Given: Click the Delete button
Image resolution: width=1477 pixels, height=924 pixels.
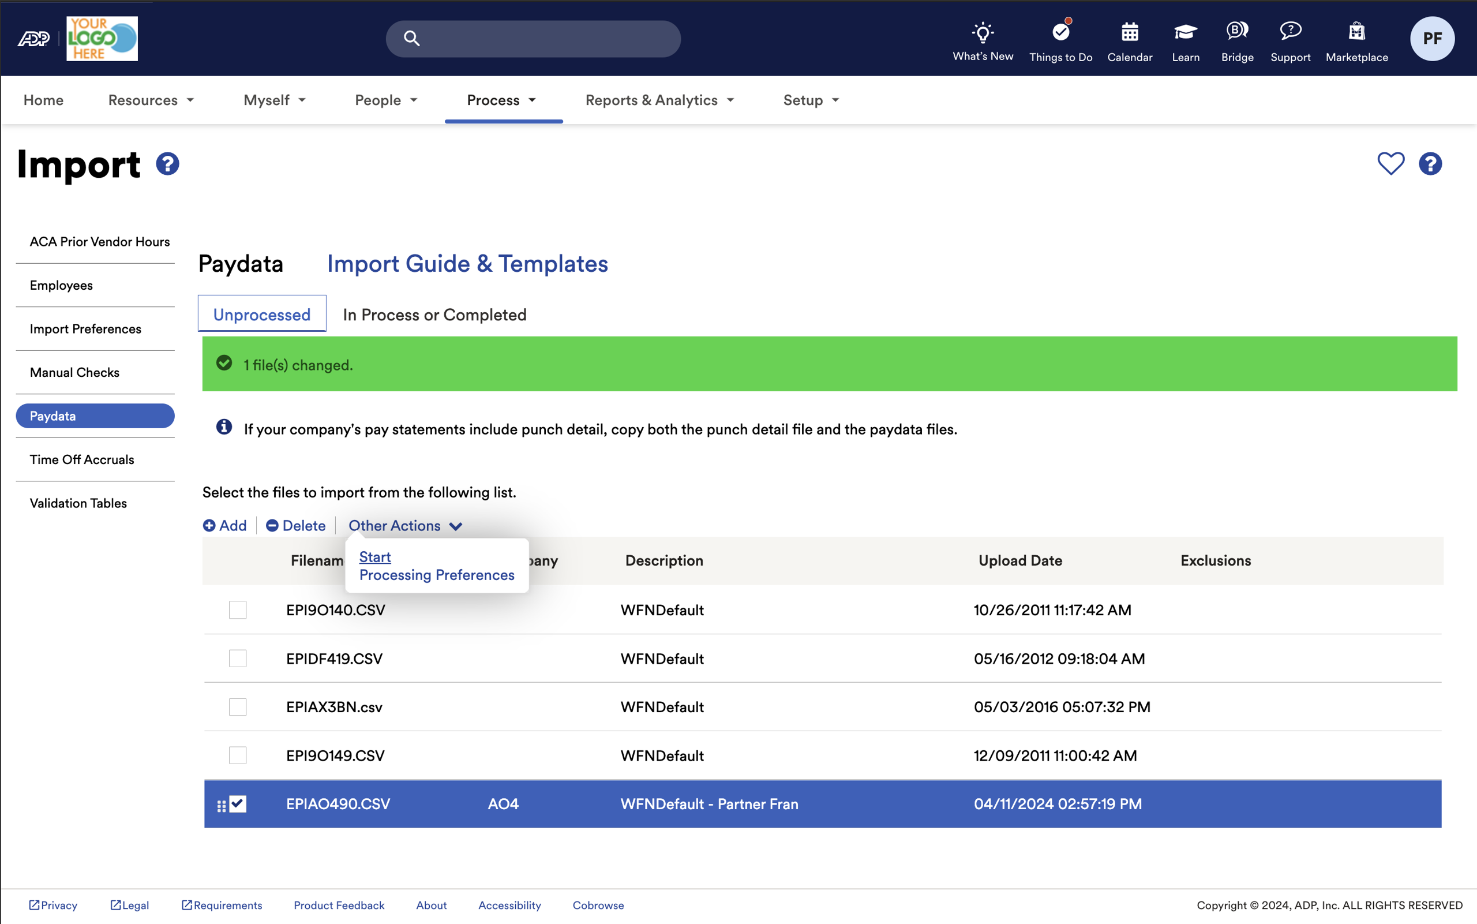Looking at the screenshot, I should [x=295, y=526].
